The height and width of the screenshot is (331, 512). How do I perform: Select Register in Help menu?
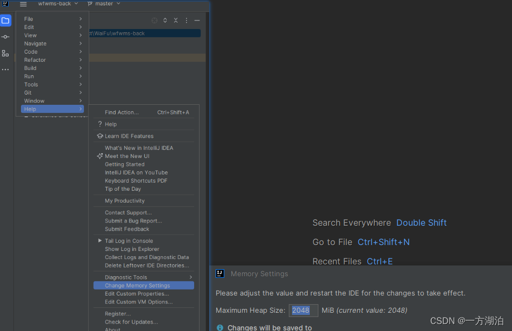tap(144, 314)
